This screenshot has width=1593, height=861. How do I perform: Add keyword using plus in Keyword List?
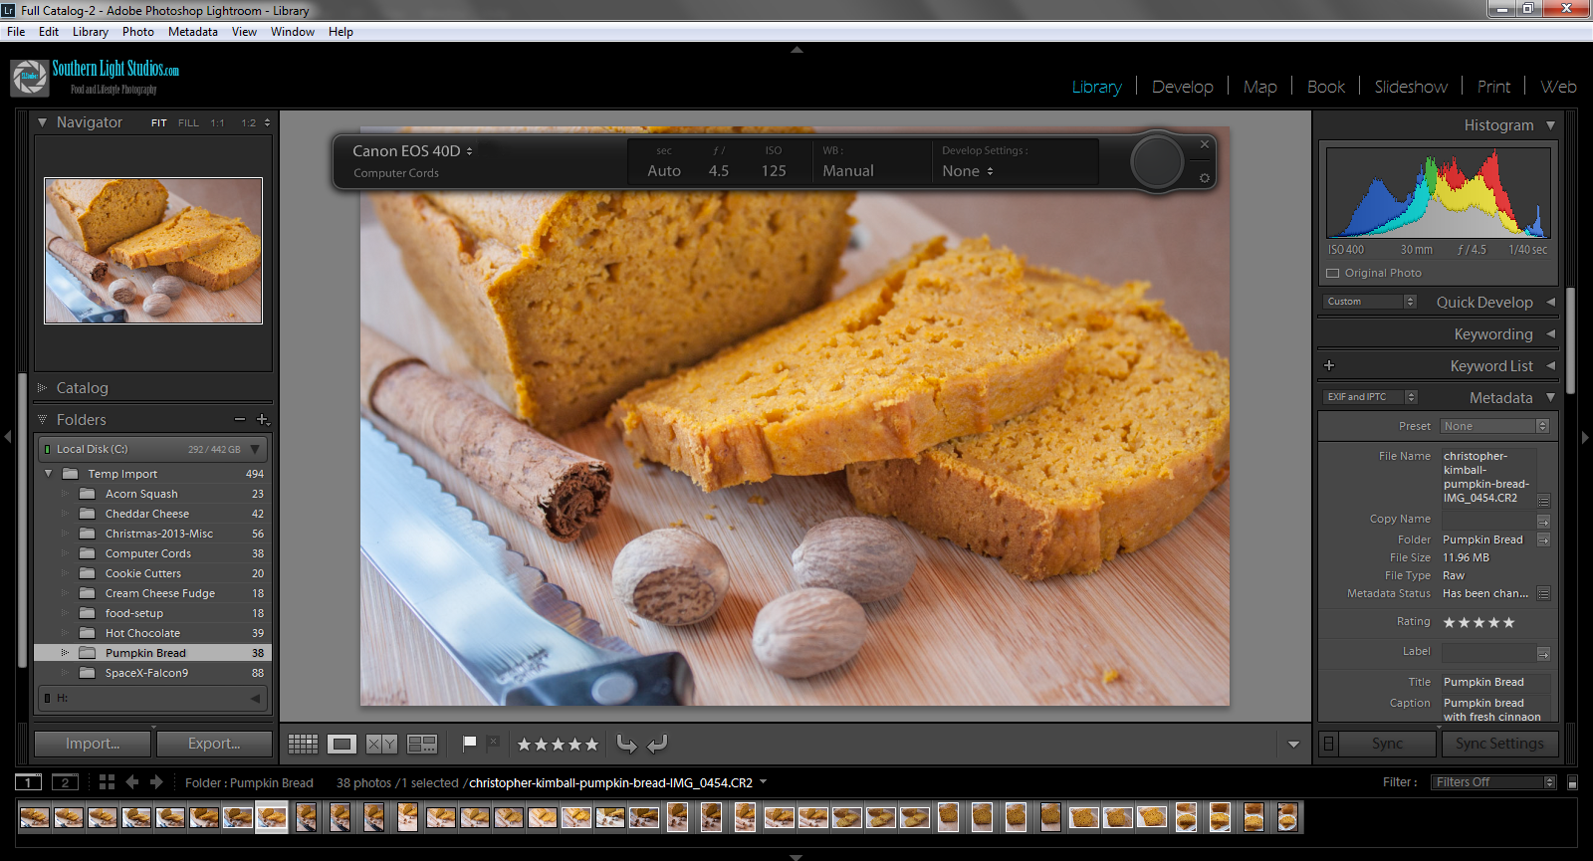coord(1329,365)
